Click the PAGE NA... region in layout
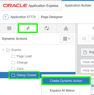The width and height of the screenshot is (94, 95). (x=87, y=70)
